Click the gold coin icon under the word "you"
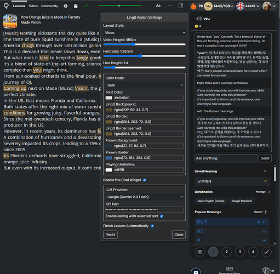This screenshot has height=274, width=280. (197, 26)
